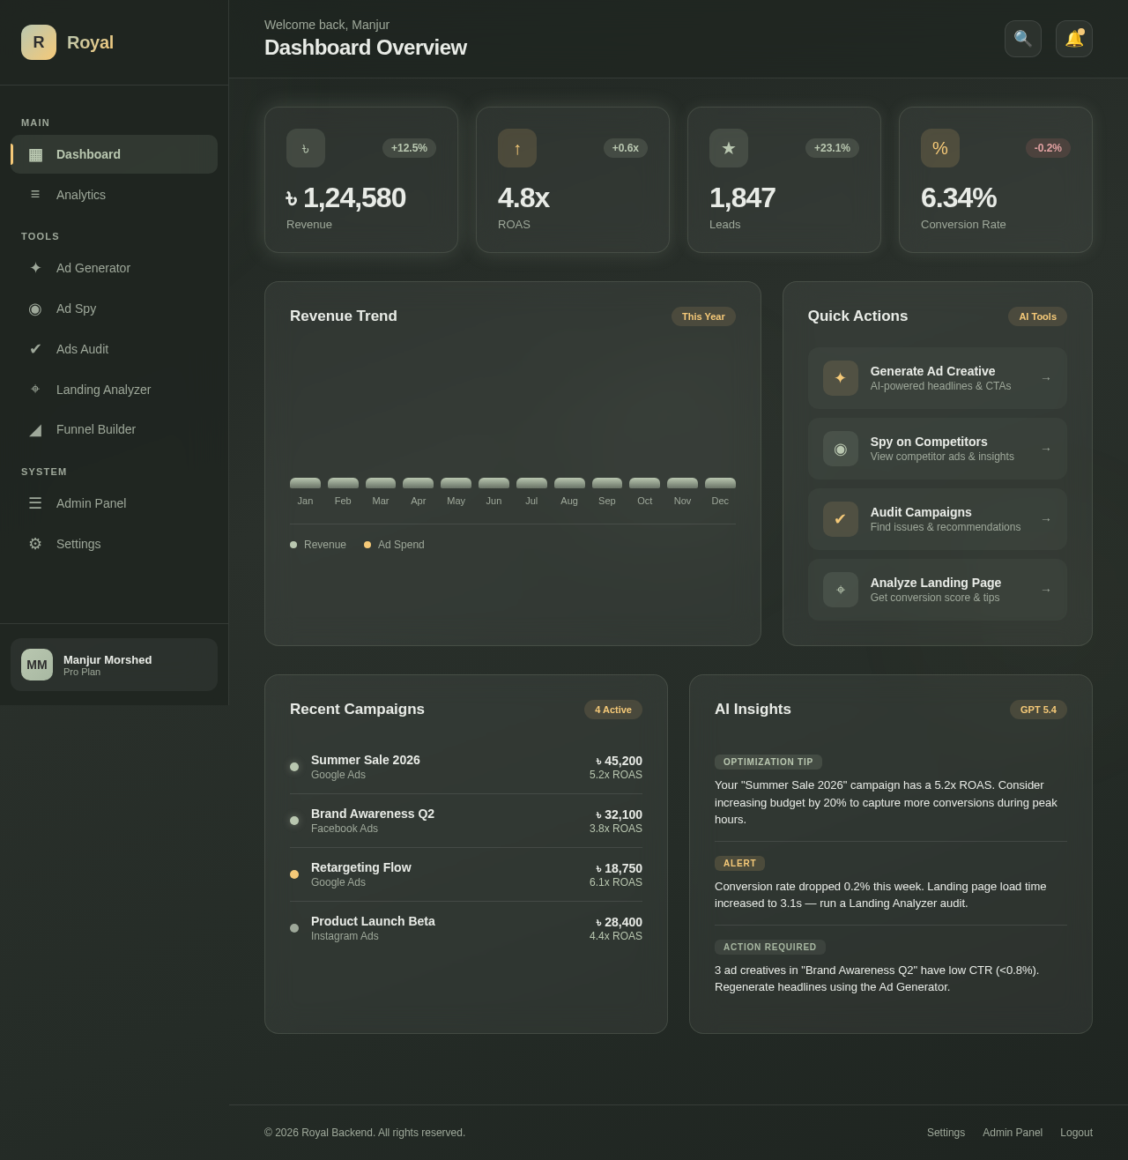
Task: Click the Analytics bars icon in sidebar
Action: point(35,195)
